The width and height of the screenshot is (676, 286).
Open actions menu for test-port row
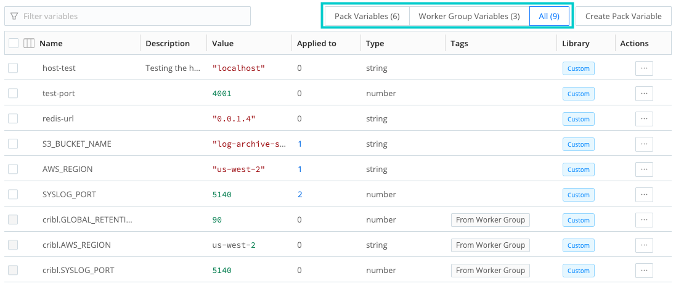(644, 94)
